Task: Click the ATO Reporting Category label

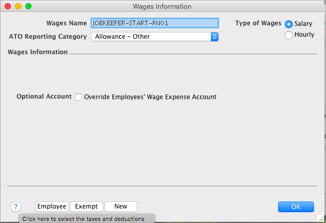Action: [x=48, y=37]
